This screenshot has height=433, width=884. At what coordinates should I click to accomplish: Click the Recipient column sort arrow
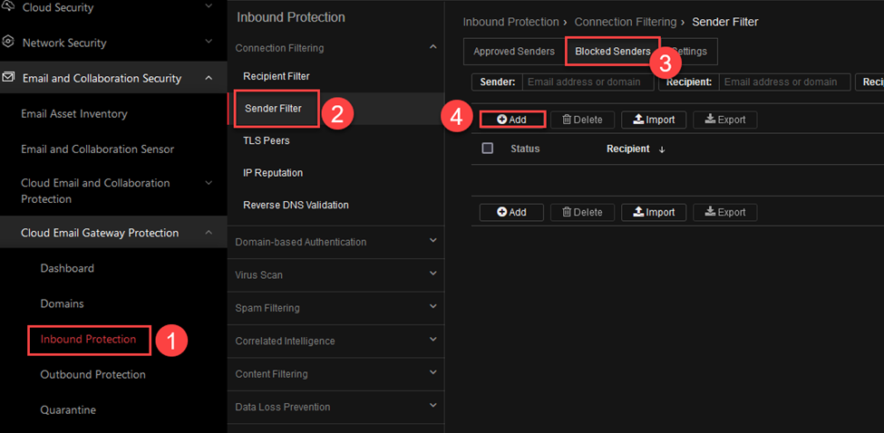click(662, 149)
